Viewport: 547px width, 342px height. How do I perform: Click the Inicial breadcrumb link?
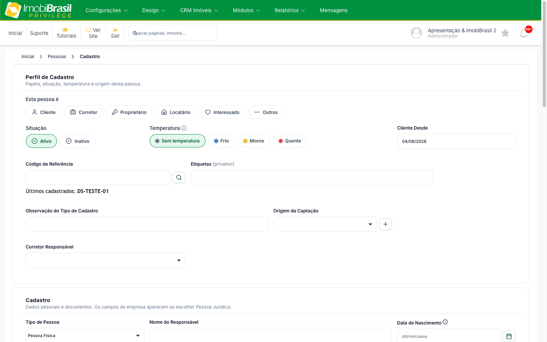point(28,57)
